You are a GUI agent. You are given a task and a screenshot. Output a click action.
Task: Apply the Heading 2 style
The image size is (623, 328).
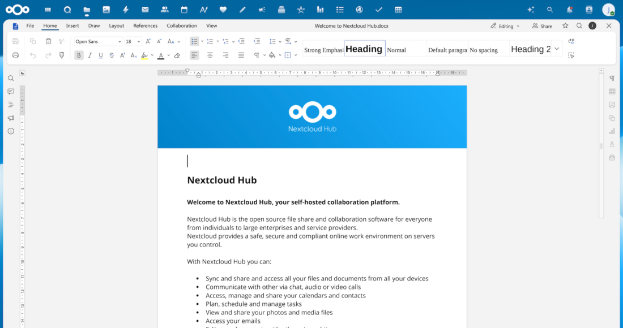[530, 49]
